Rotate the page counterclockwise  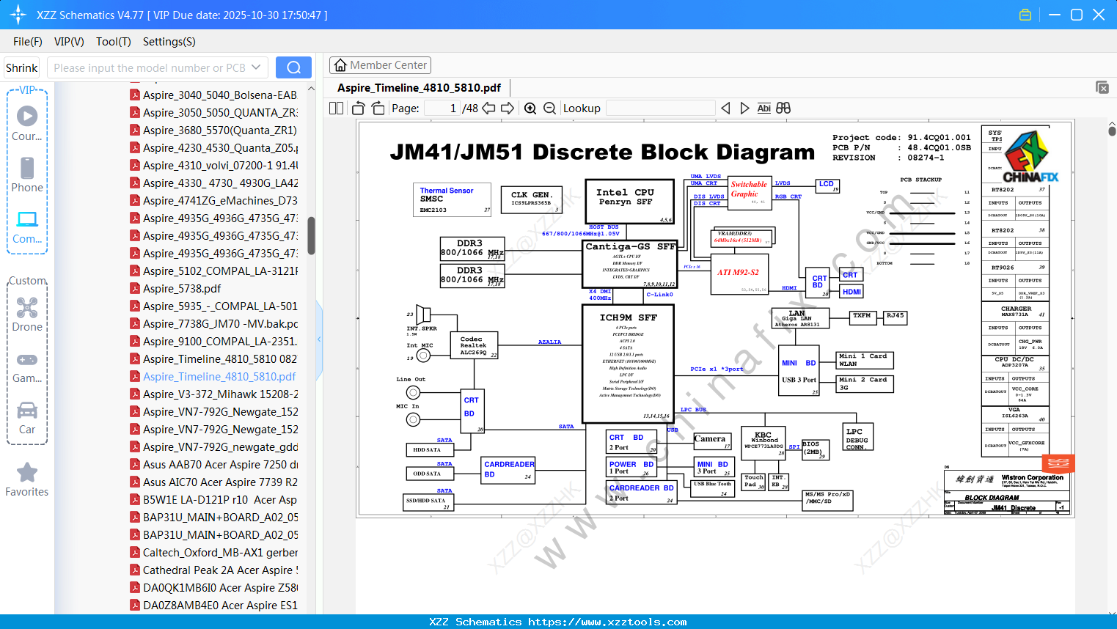pyautogui.click(x=358, y=108)
